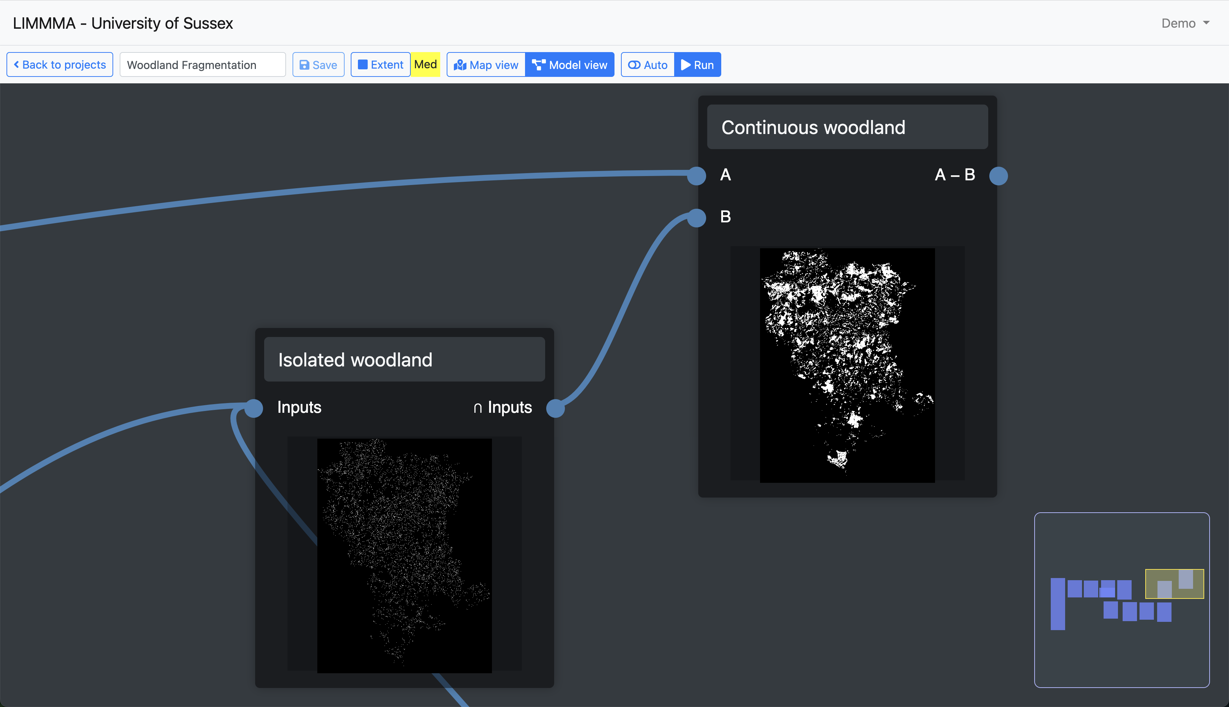Click the LIMMMA - University of Sussex title
This screenshot has width=1229, height=707.
[123, 23]
